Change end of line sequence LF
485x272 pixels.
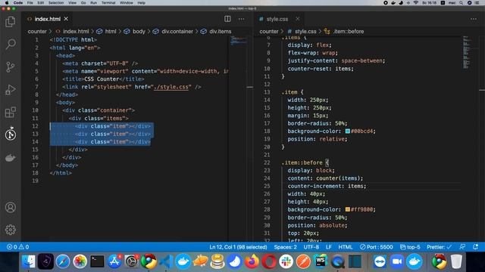coord(328,247)
